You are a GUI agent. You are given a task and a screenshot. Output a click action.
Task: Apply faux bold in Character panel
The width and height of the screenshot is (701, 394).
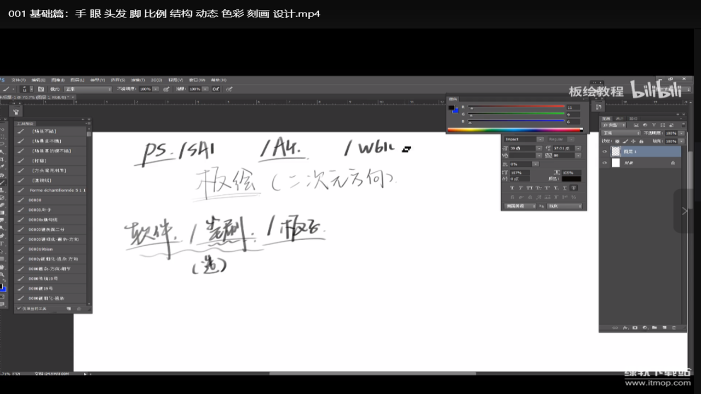pyautogui.click(x=512, y=188)
